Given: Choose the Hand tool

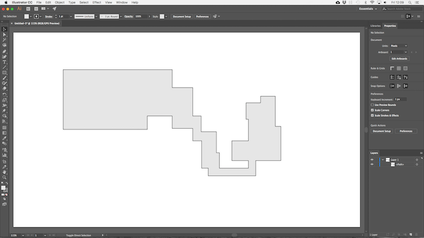Looking at the screenshot, I should point(4,172).
